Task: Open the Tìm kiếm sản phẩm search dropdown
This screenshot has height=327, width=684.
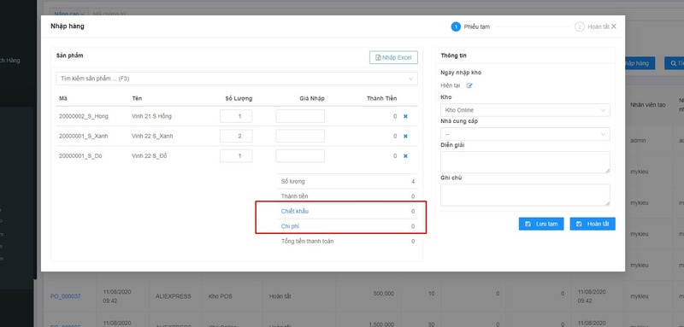Action: (237, 79)
